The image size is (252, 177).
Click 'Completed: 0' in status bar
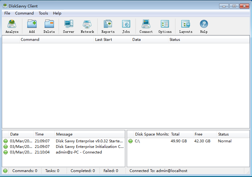pos(83,171)
